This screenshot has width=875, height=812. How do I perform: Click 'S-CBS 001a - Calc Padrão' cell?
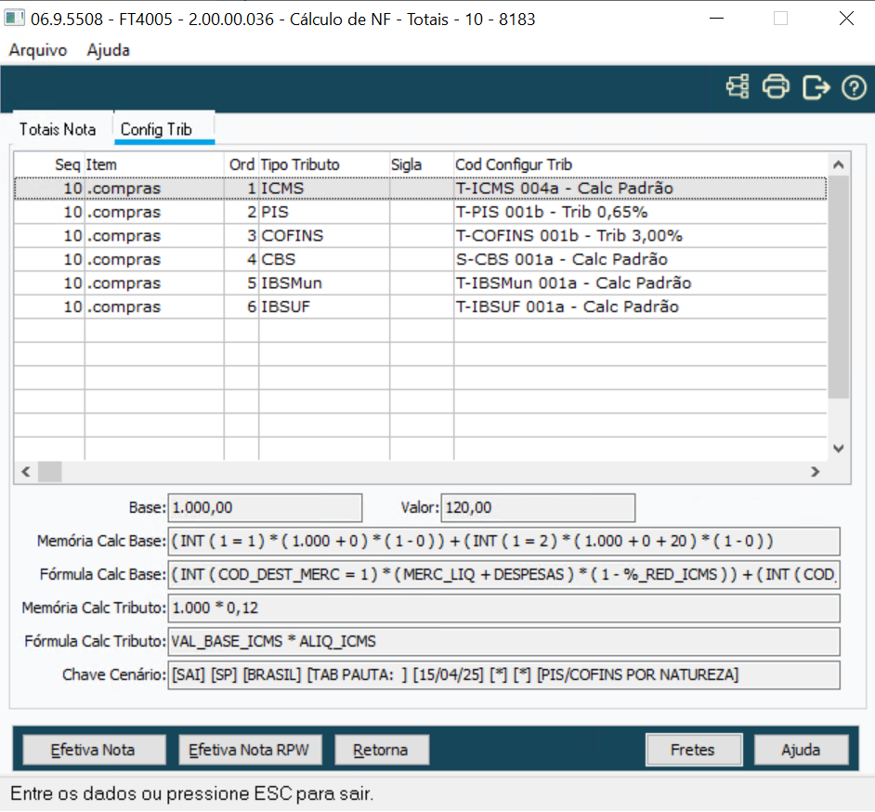coord(640,259)
